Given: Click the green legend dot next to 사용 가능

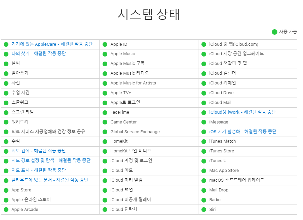Looking at the screenshot, I should [275, 32].
